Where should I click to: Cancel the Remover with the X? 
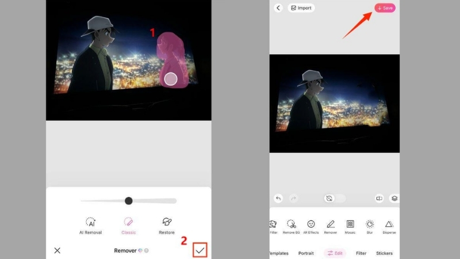coord(57,250)
